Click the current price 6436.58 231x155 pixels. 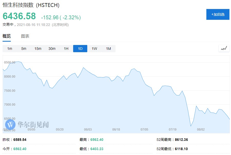[19, 16]
